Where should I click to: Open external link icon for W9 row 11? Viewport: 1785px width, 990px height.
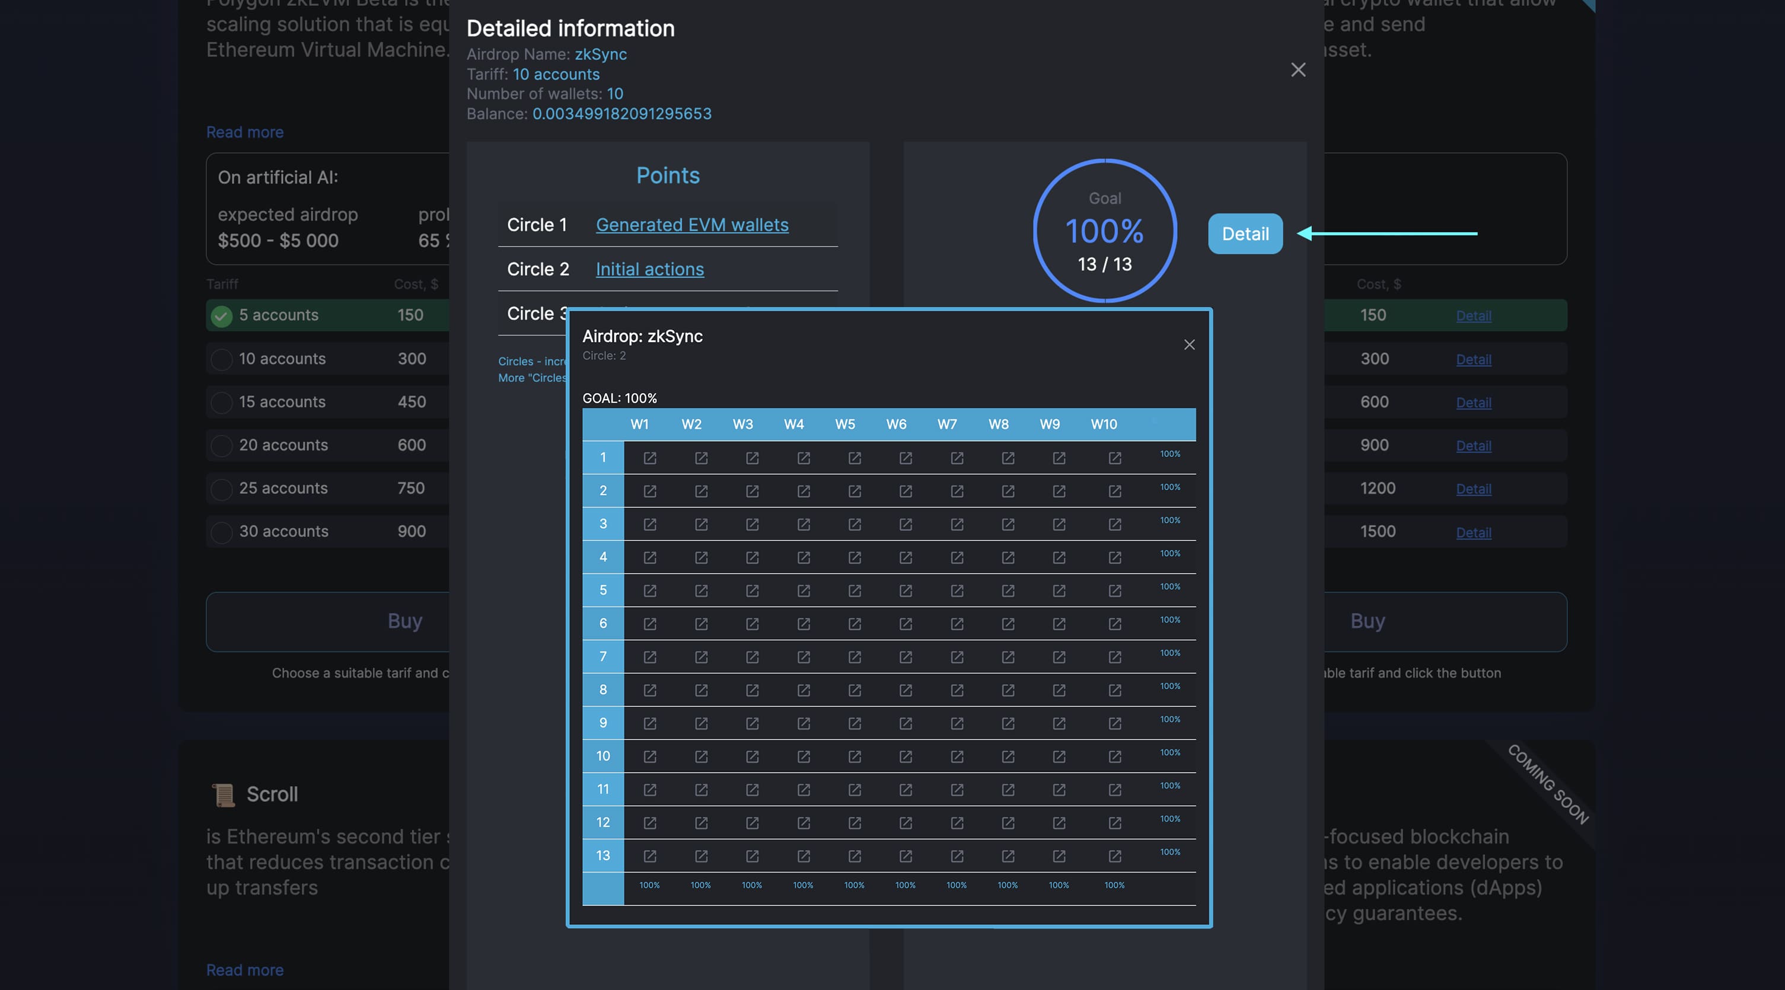[x=1059, y=790]
